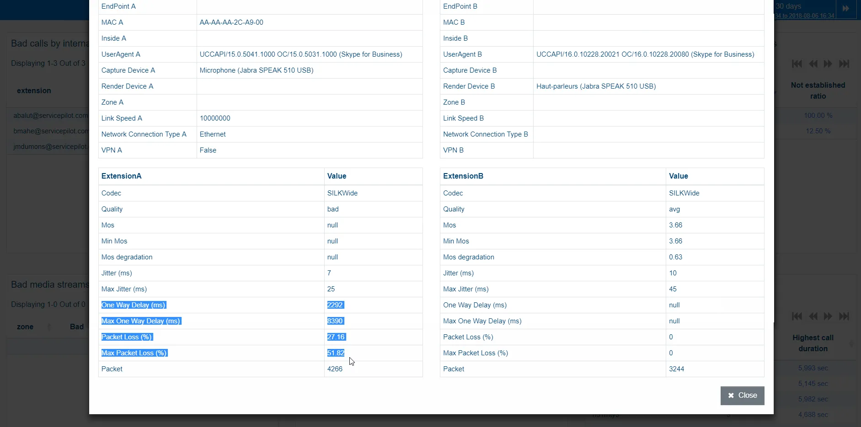Sort by the zone column header

[x=25, y=327]
